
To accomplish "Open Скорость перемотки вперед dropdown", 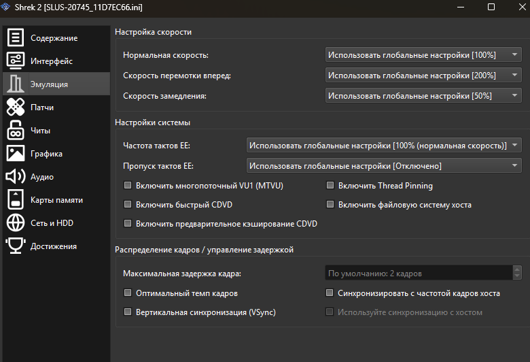I will [423, 75].
